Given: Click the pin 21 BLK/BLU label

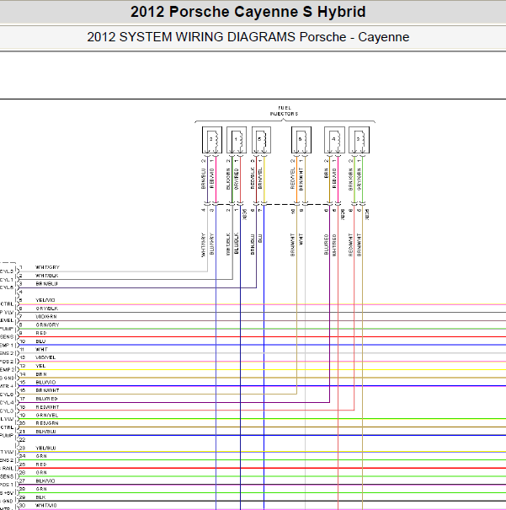Looking at the screenshot, I should [x=45, y=432].
